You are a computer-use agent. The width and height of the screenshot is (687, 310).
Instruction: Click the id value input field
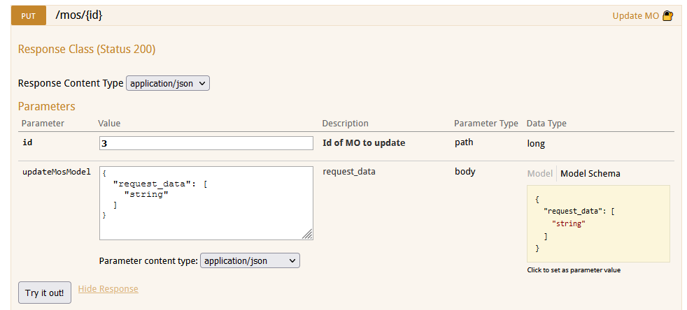point(206,143)
